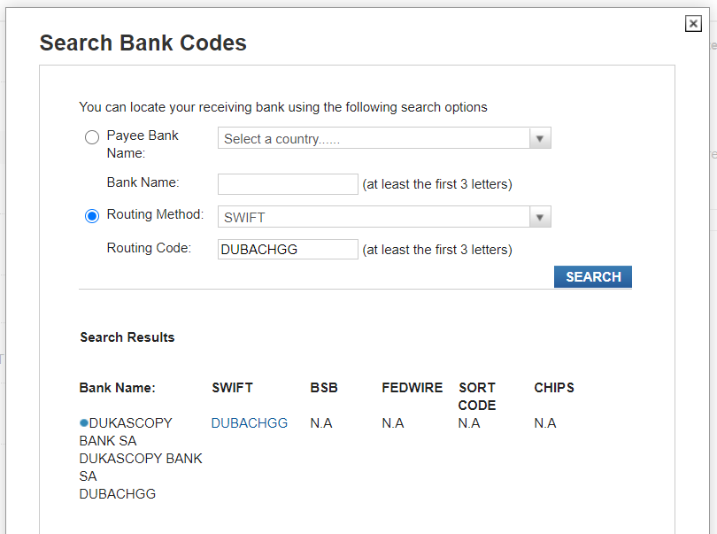Click the SWIFT column header

232,388
